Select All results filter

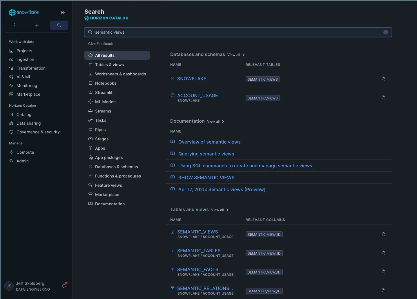(x=117, y=55)
